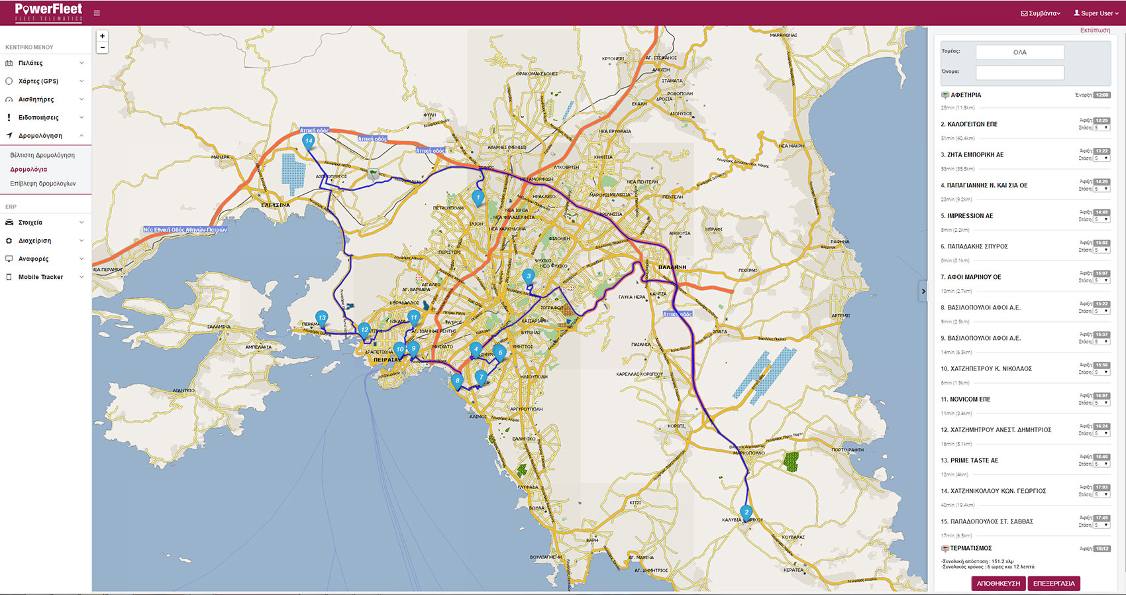Click the Πελάτες map icon in sidebar
The image size is (1126, 595).
point(9,63)
